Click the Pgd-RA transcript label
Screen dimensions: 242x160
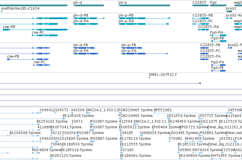click(x=217, y=33)
